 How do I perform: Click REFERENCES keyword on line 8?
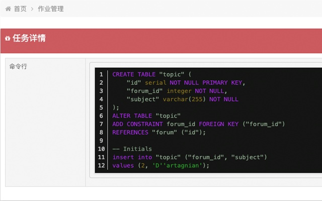click(x=130, y=132)
